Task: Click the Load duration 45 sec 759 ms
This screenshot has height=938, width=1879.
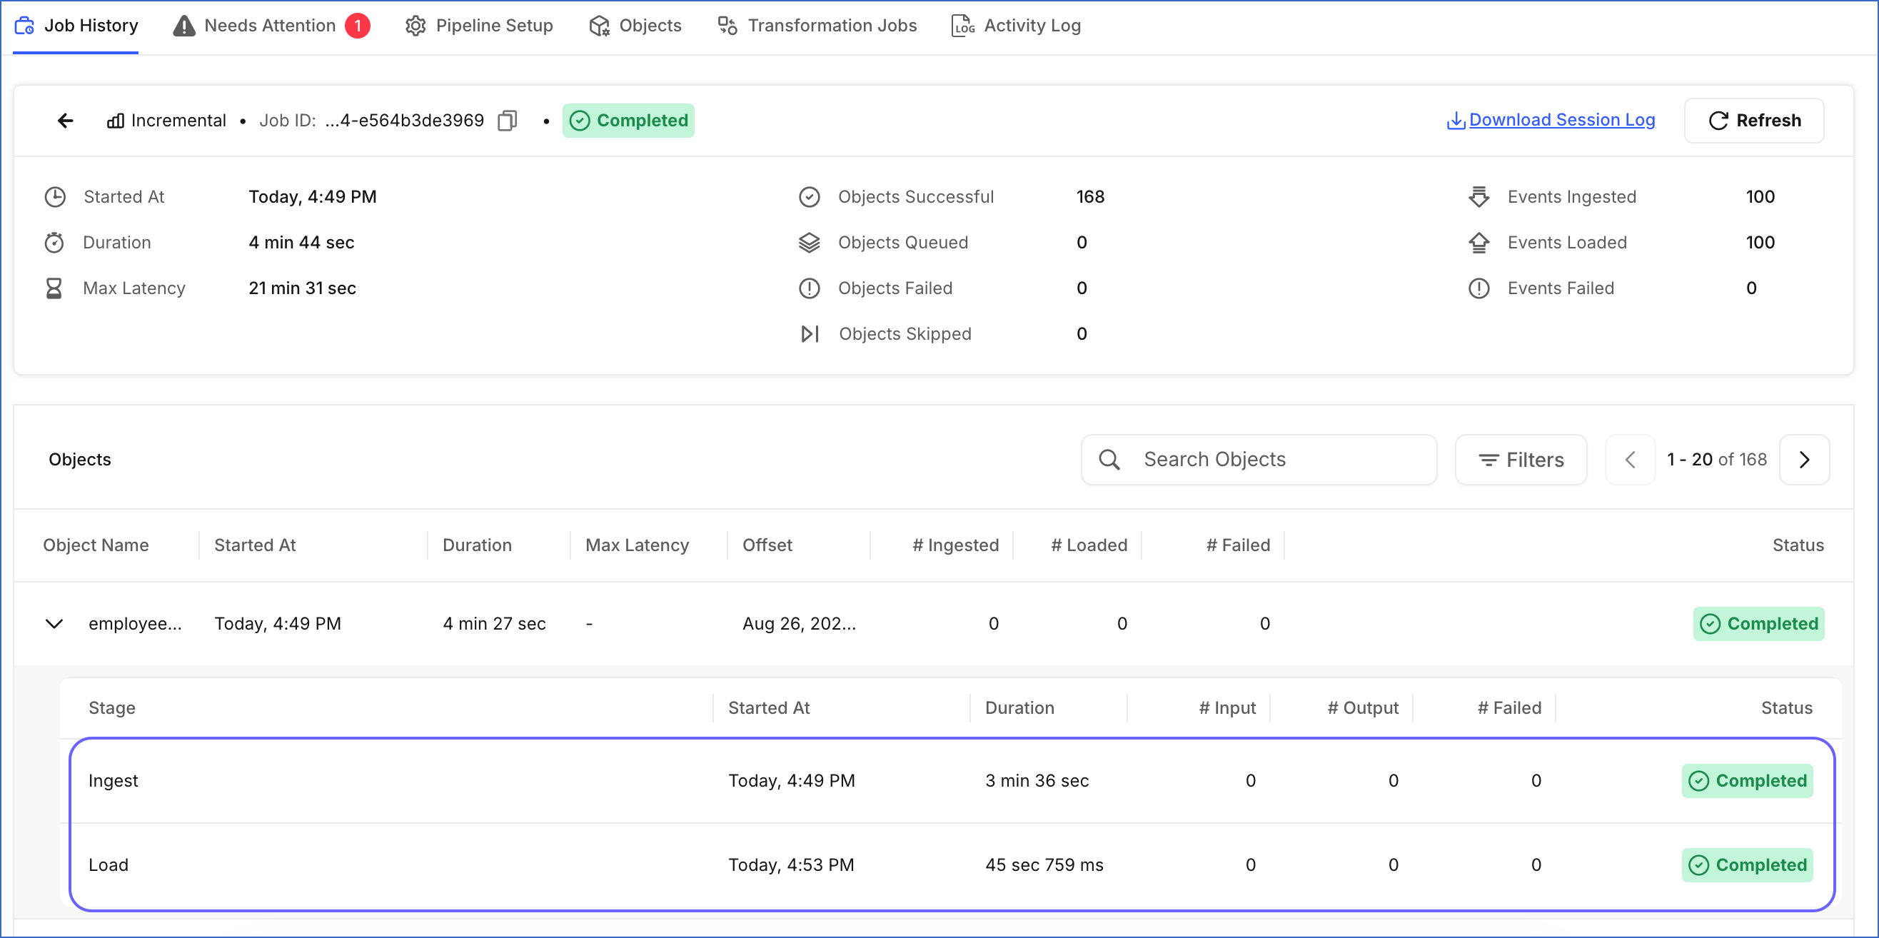Action: pos(1044,865)
